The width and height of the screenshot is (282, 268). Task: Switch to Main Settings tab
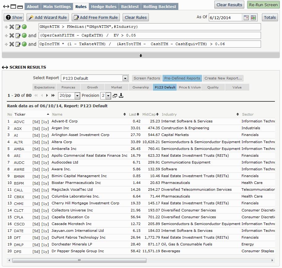point(57,7)
